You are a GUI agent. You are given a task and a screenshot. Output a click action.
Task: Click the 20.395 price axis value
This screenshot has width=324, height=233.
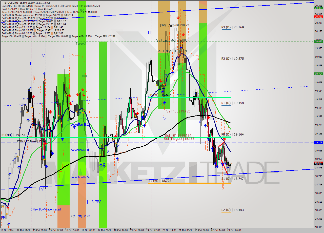[x=318, y=6]
